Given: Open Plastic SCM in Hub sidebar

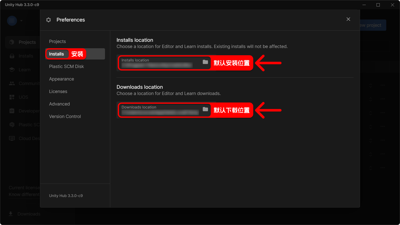Looking at the screenshot, I should (22, 125).
